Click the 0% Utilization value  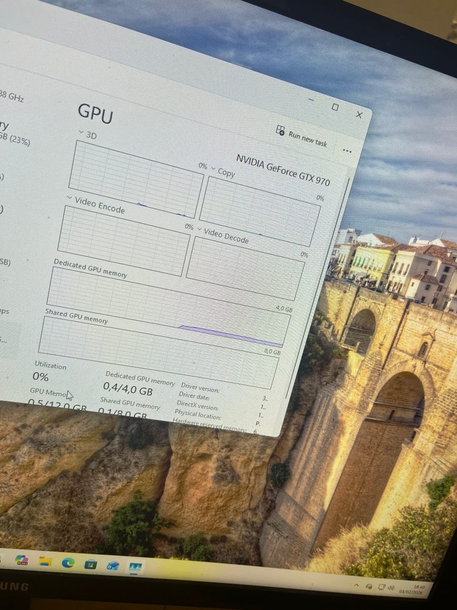[40, 376]
